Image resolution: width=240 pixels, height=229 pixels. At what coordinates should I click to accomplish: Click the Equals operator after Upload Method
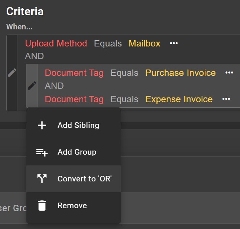(108, 43)
